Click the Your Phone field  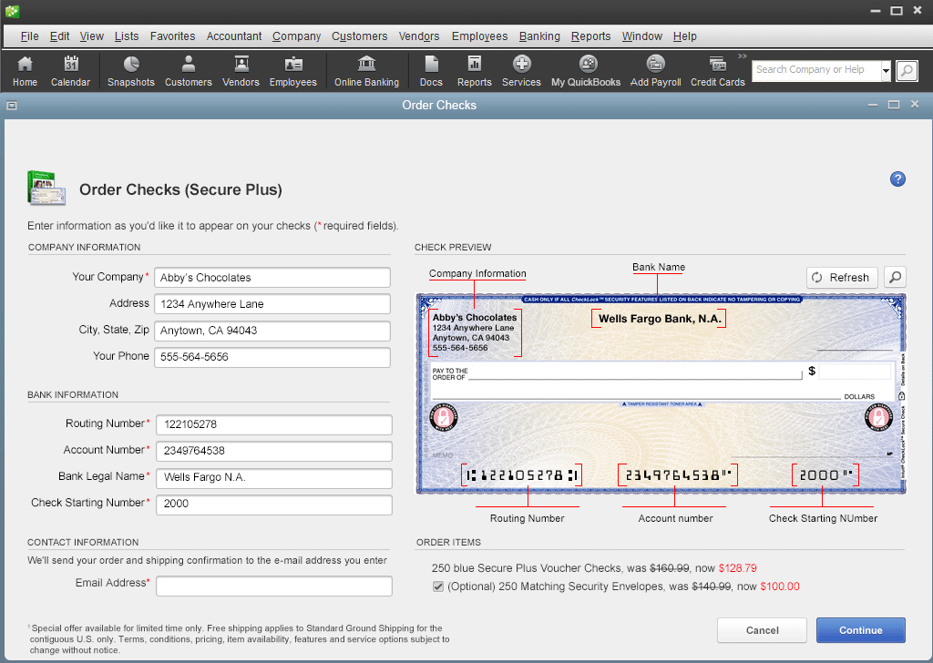(272, 357)
